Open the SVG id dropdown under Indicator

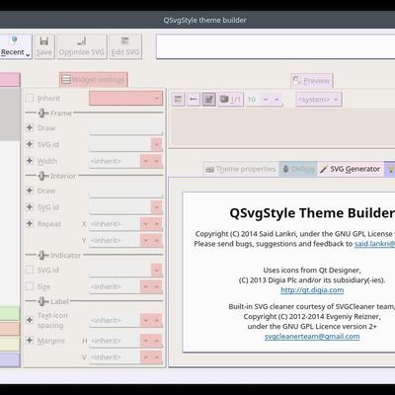[157, 271]
